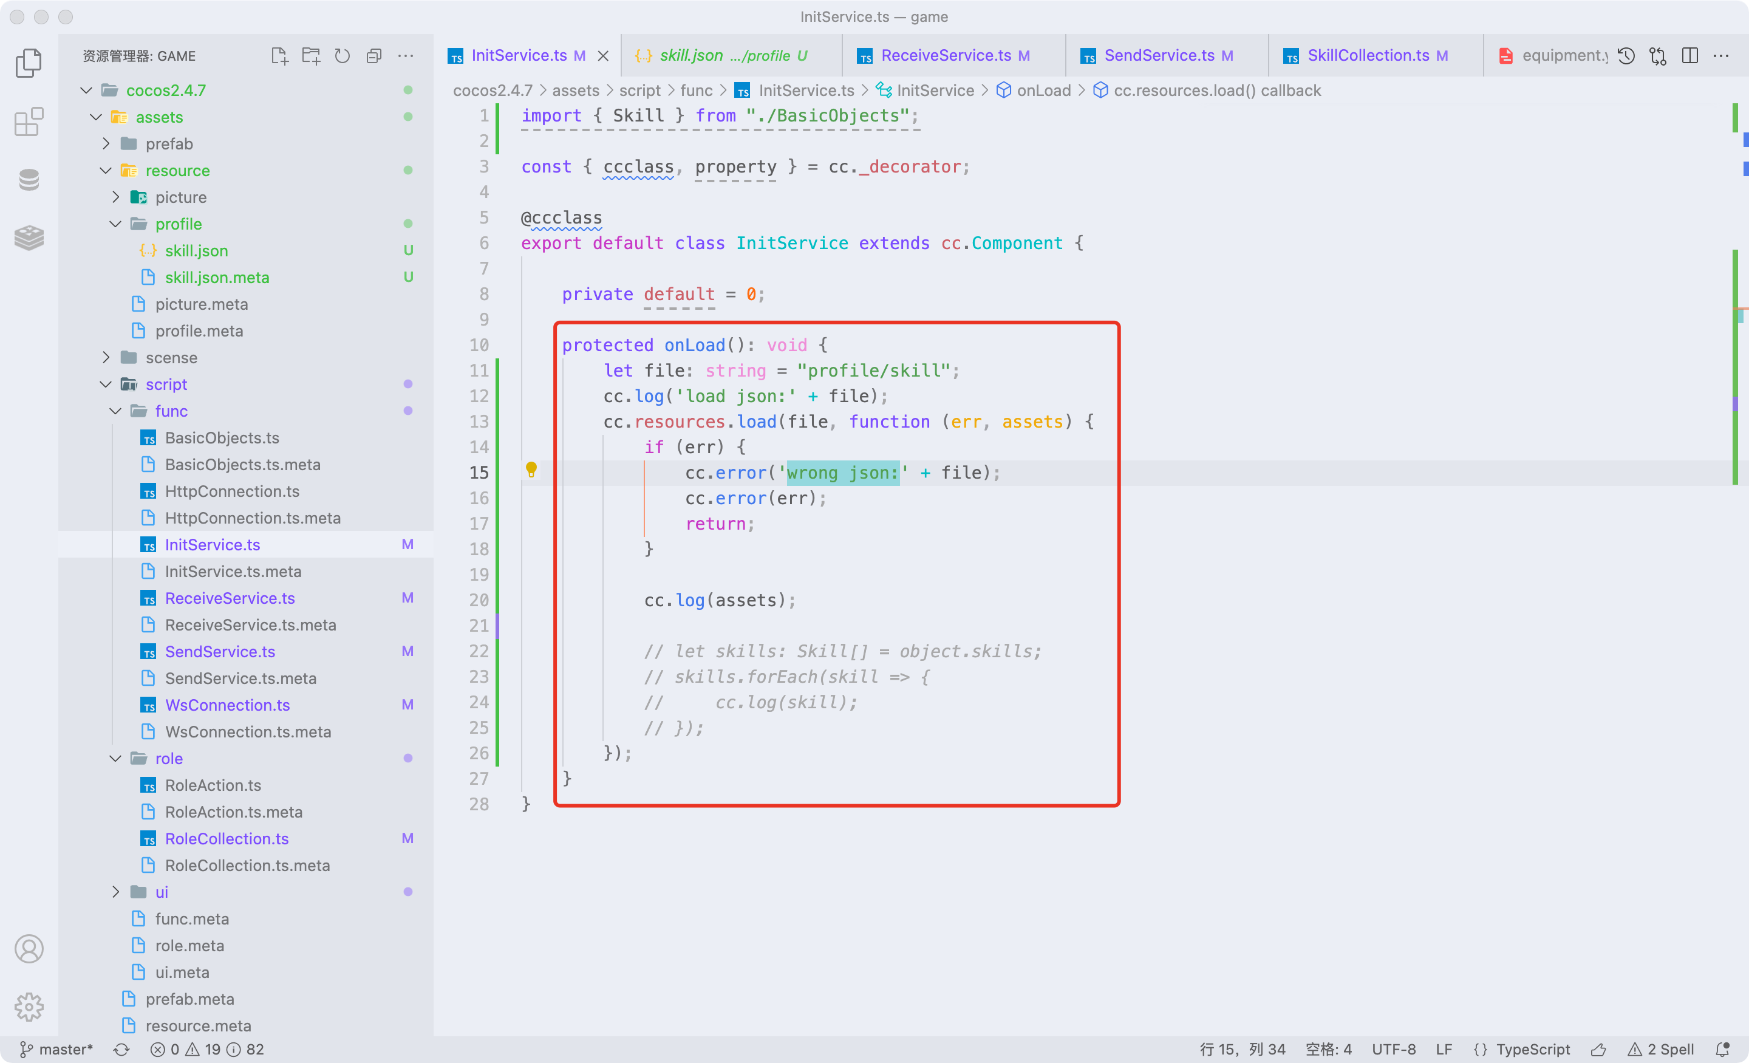Close the InitService.ts tab
This screenshot has width=1749, height=1063.
pos(602,56)
